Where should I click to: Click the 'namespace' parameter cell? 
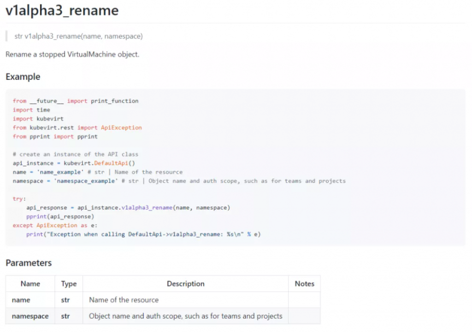[30, 316]
